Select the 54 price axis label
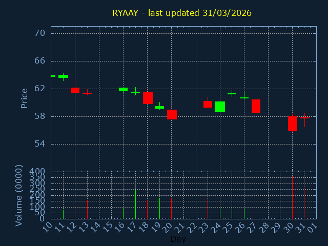328x246 pixels. [40, 143]
